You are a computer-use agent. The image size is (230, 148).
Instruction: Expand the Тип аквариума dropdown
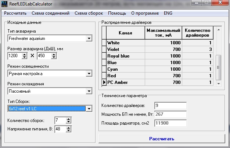pos(89,38)
